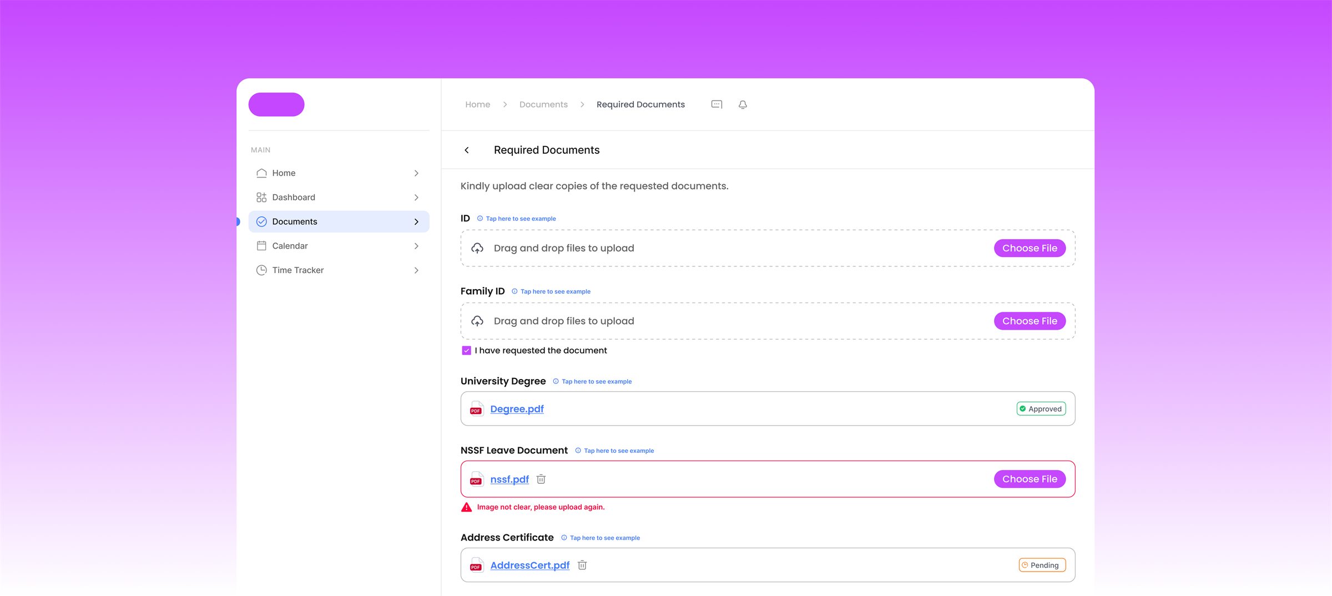The height and width of the screenshot is (596, 1332).
Task: Choose File for NSSF Leave Document
Action: [1030, 479]
